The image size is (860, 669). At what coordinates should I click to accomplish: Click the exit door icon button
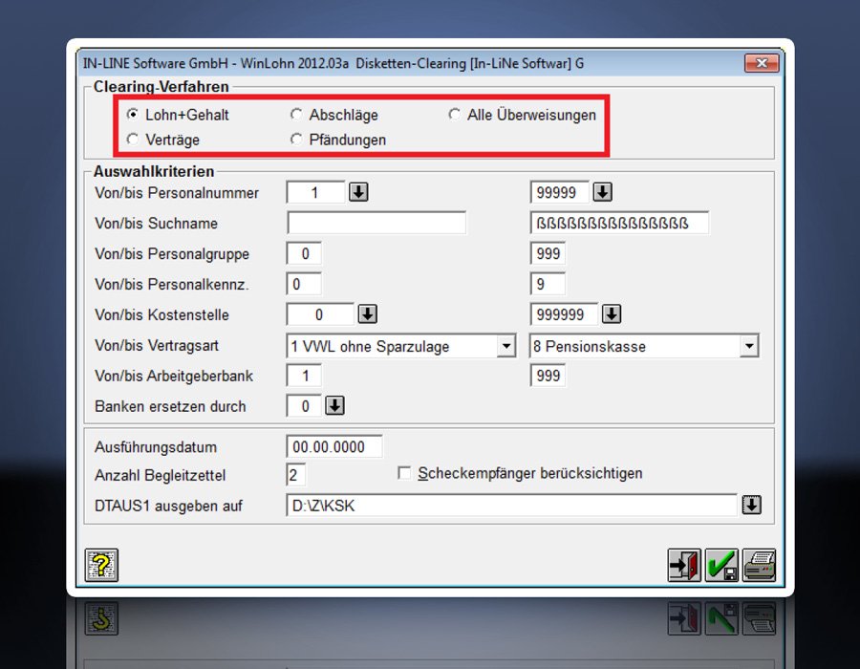click(684, 565)
